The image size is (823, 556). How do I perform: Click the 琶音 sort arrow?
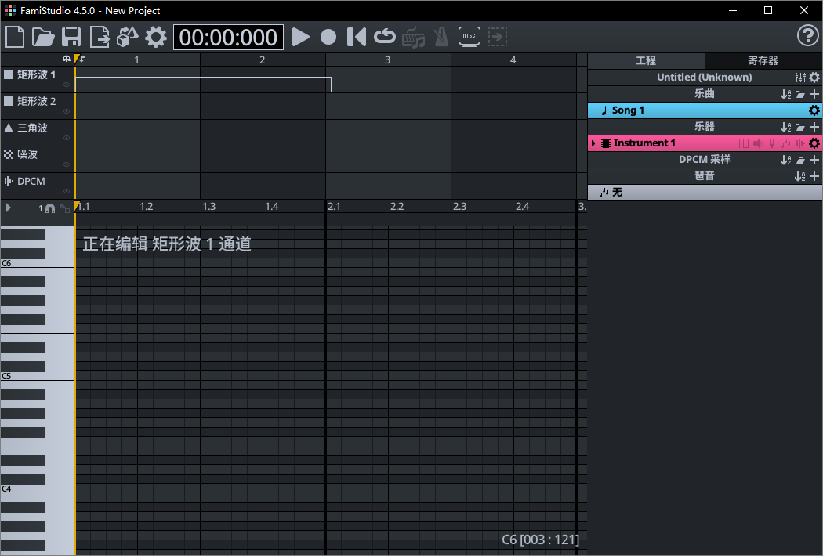click(x=800, y=175)
